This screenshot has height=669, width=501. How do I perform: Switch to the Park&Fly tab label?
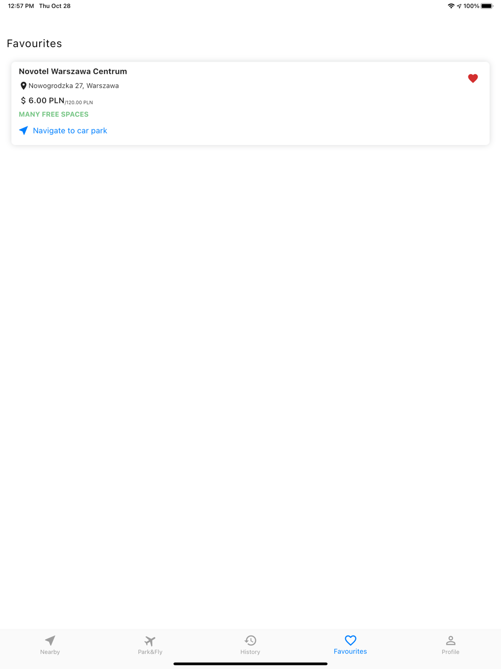click(x=150, y=652)
